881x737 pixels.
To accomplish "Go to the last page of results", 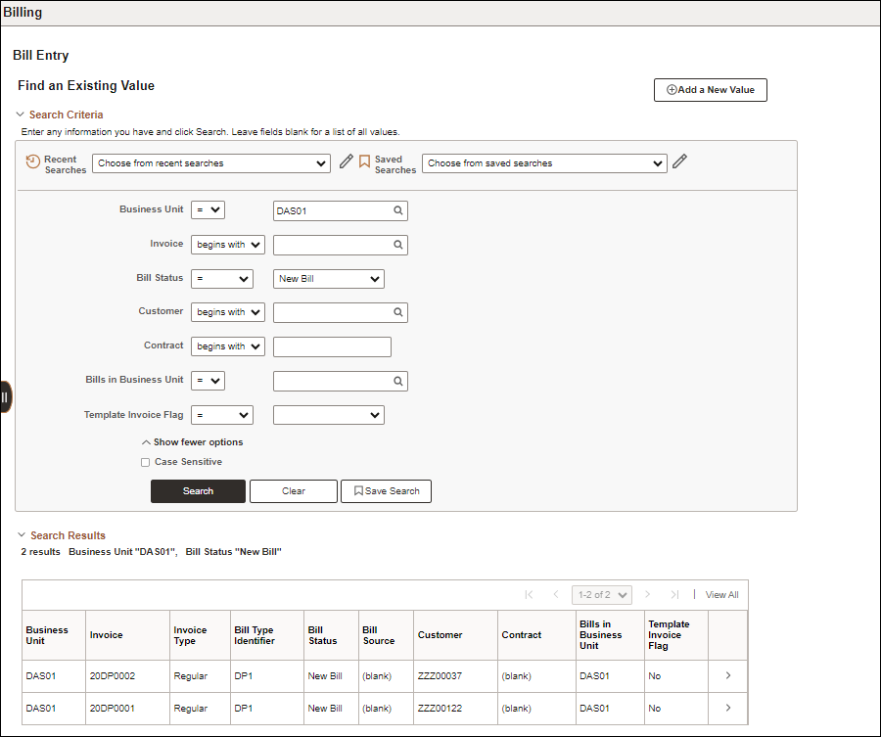I will tap(674, 594).
